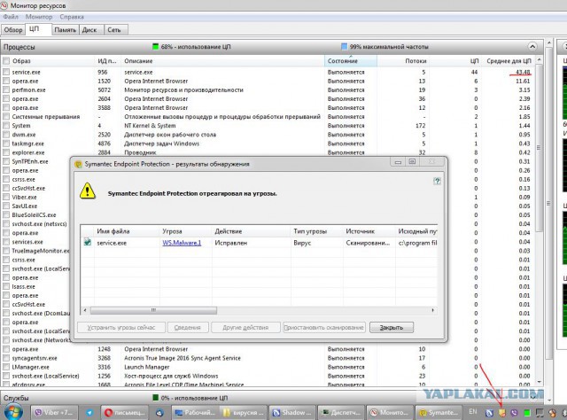The image size is (567, 420).
Task: Click the Symantec dialog title icon
Action: (78, 164)
